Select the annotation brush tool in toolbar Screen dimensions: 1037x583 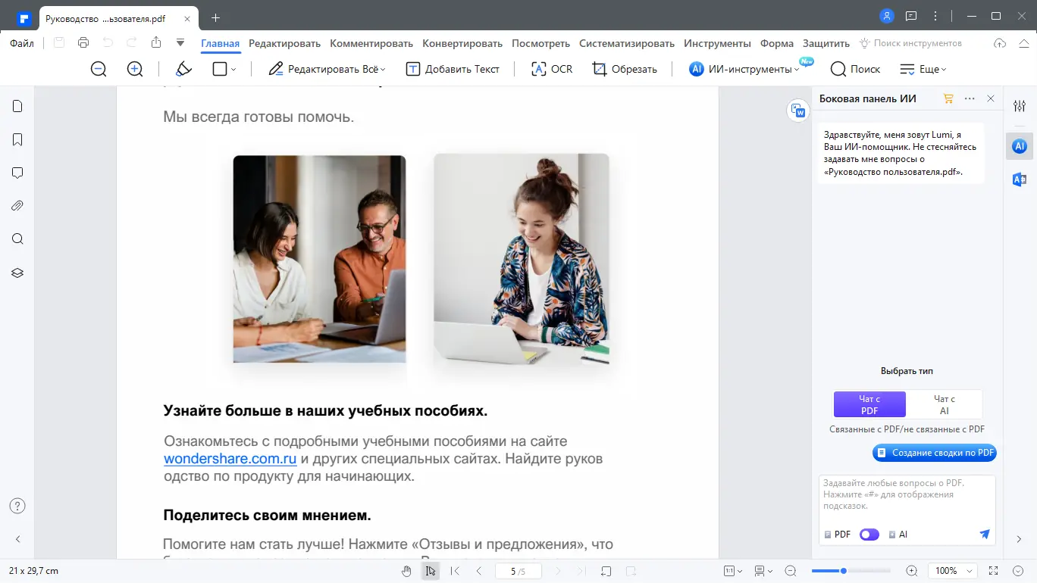(x=183, y=69)
